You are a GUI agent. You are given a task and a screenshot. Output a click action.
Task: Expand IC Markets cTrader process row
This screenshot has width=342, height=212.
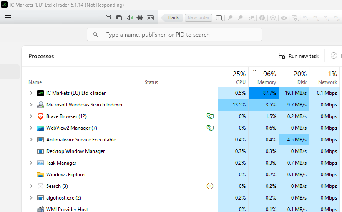[31, 93]
